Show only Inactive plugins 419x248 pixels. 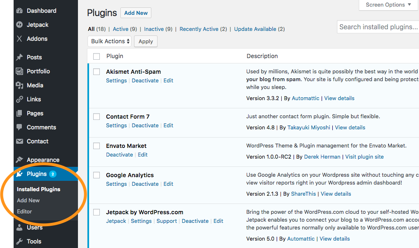click(154, 29)
